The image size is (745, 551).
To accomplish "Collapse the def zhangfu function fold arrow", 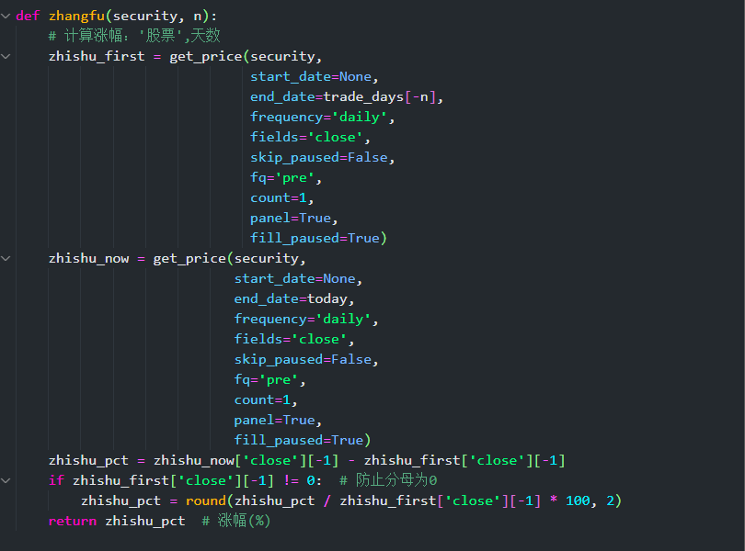I will coord(6,17).
